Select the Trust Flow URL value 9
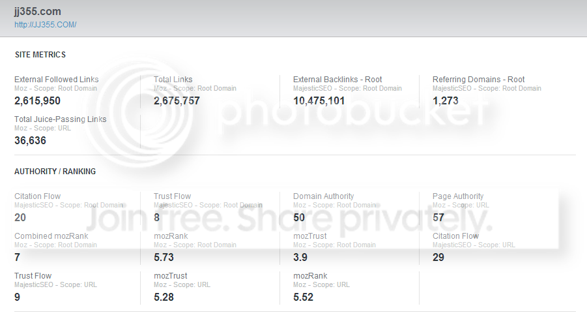 [17, 297]
